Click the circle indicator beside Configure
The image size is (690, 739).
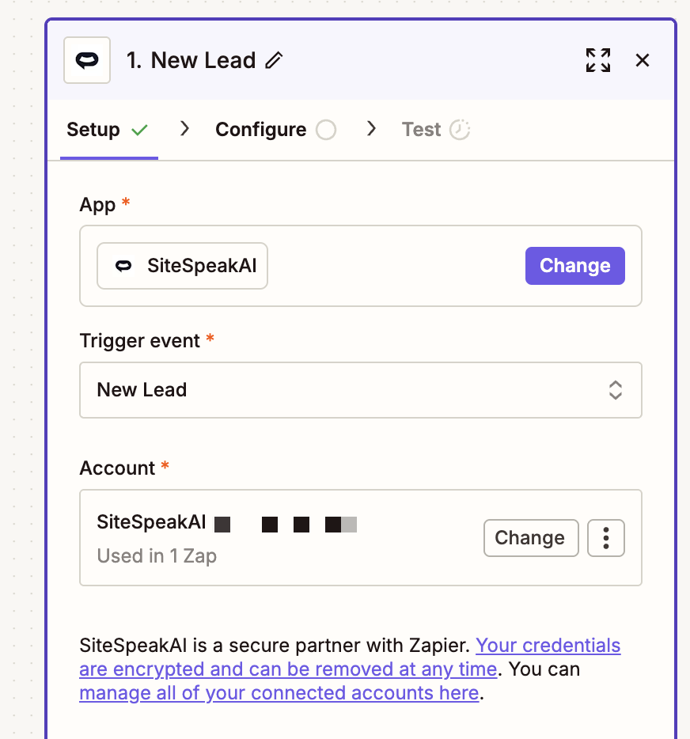tap(326, 128)
